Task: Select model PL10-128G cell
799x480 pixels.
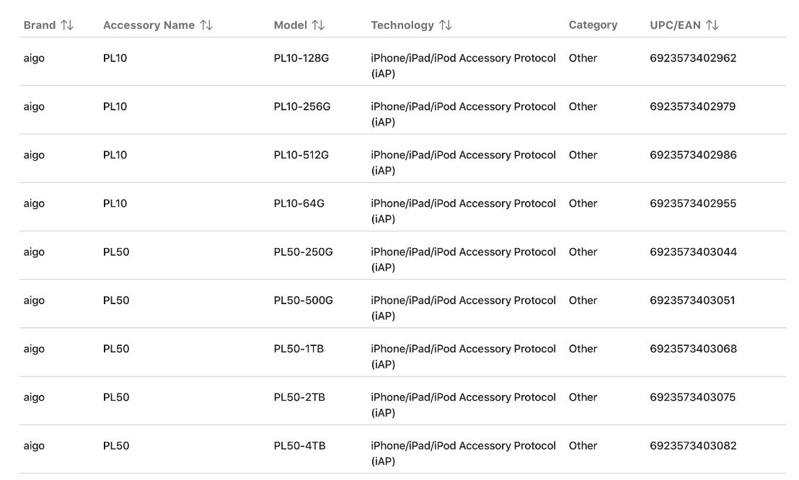Action: coord(301,58)
